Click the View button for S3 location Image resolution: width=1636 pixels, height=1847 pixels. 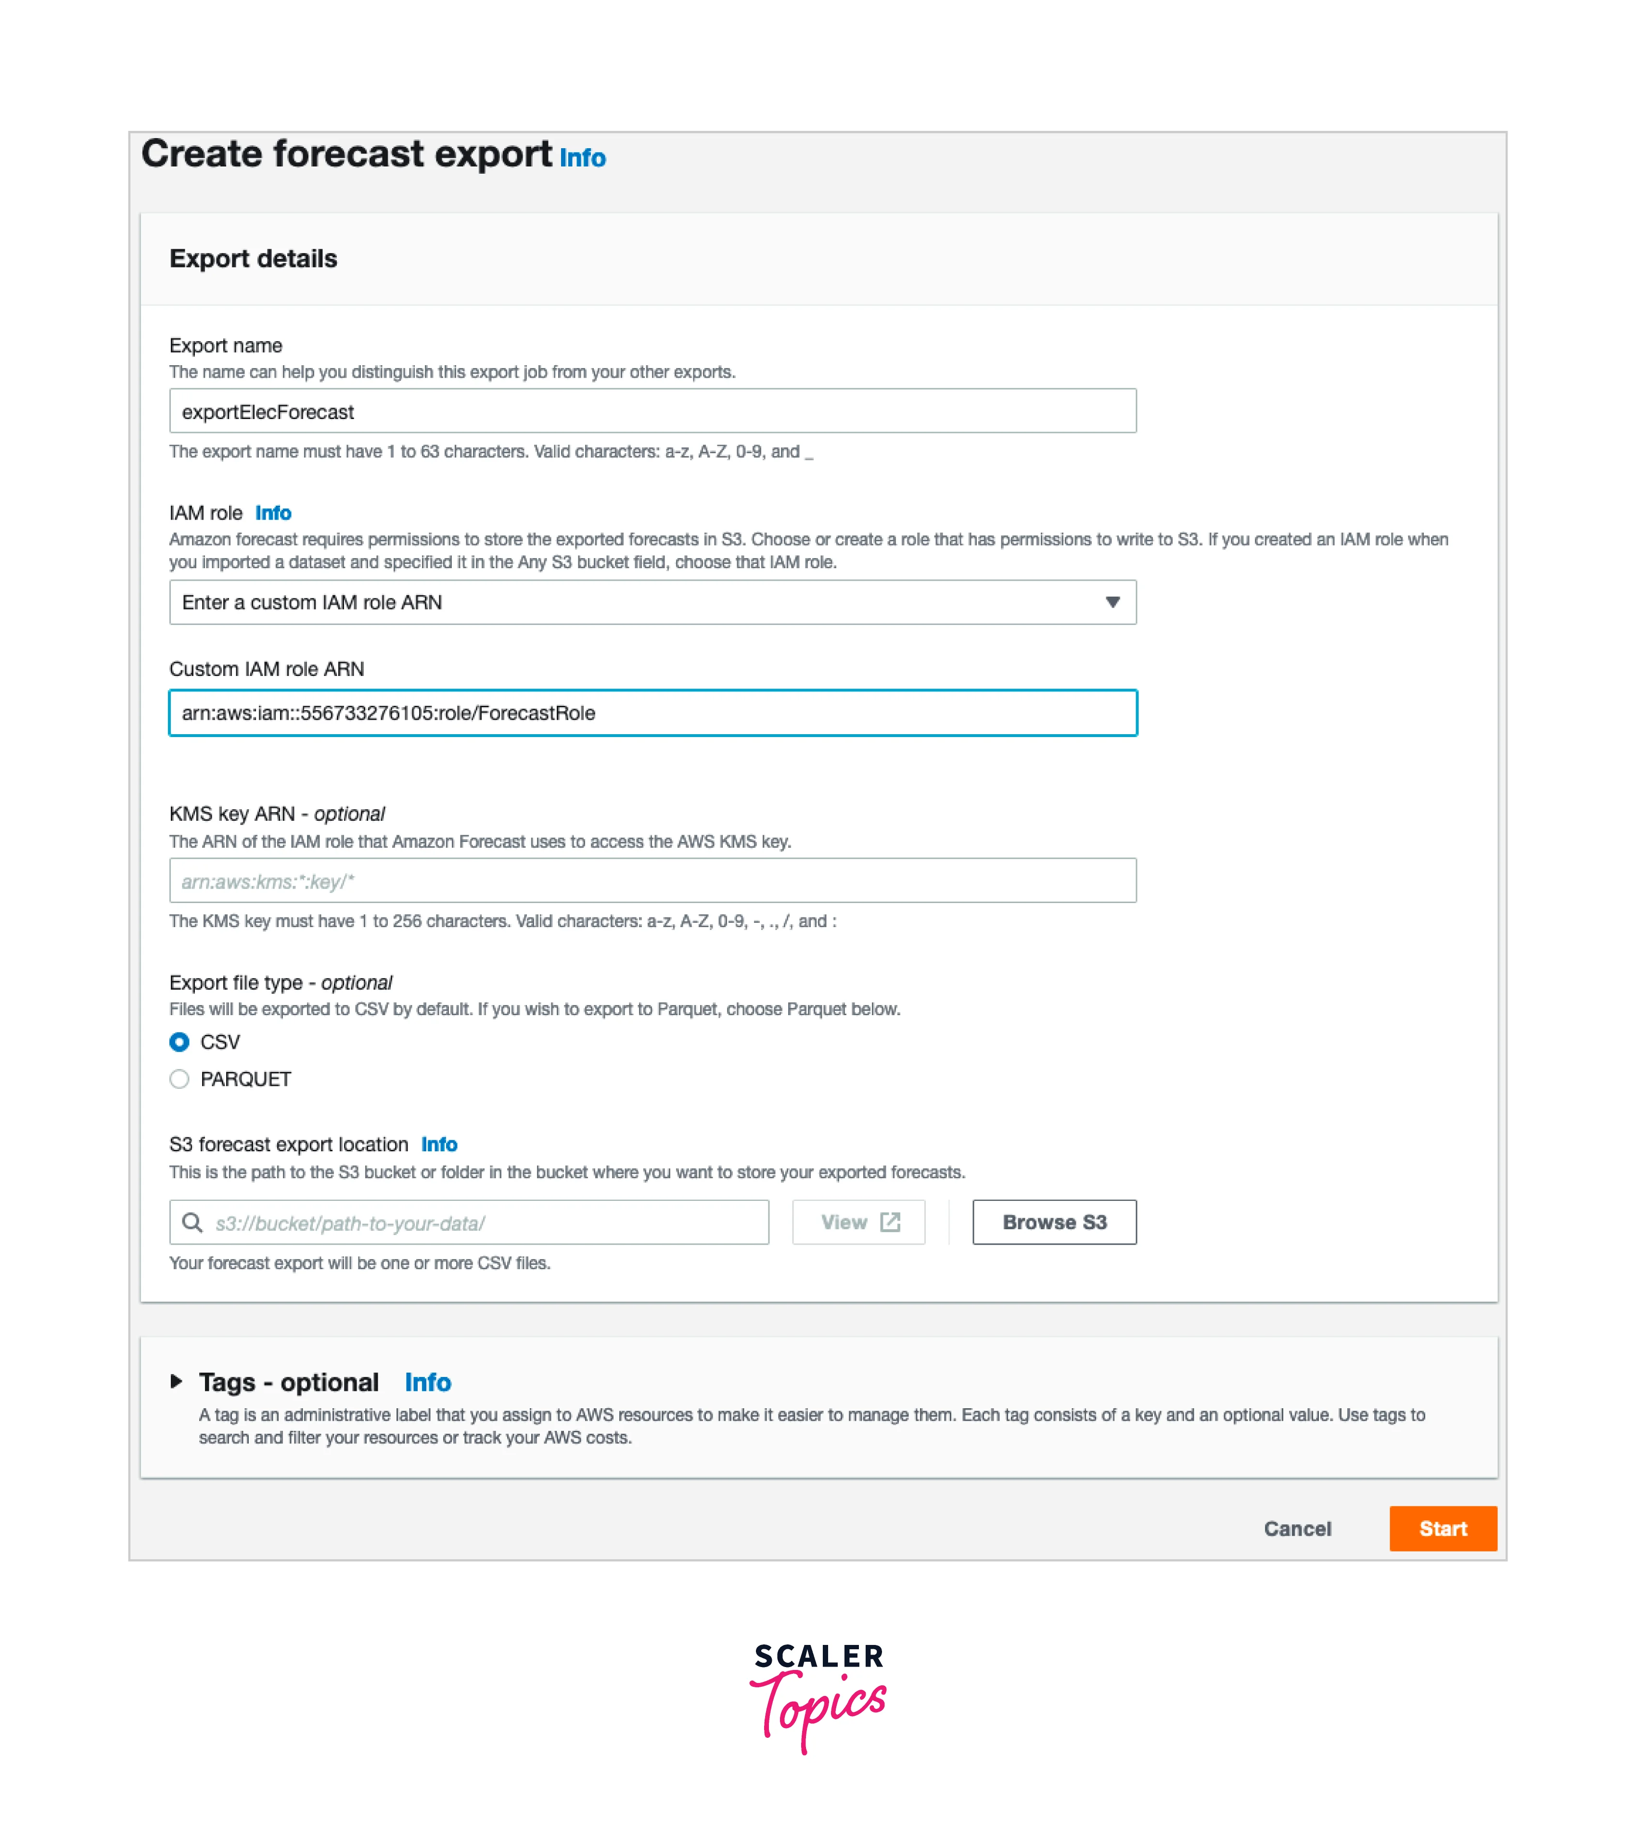pos(858,1223)
